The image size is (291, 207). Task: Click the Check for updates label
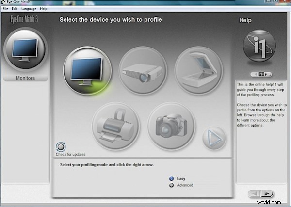click(x=70, y=154)
